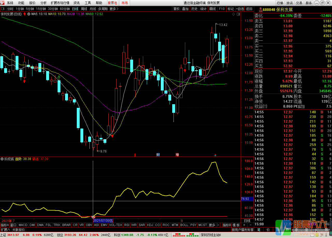Click the 市场 button
The image size is (332, 238).
pyautogui.click(x=125, y=3)
